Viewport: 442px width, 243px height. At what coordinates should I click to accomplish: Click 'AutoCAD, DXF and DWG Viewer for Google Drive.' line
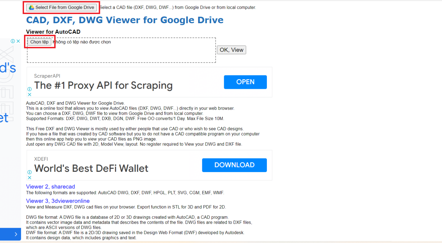[x=75, y=103]
